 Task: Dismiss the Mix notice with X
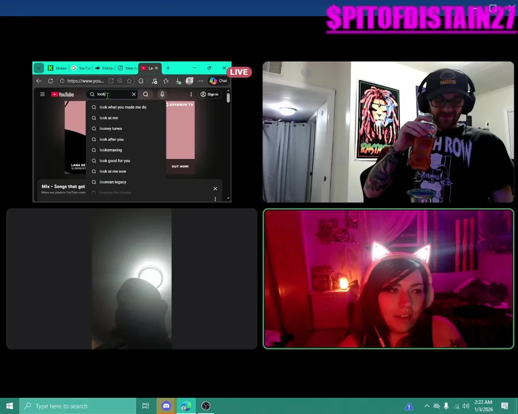[x=215, y=189]
